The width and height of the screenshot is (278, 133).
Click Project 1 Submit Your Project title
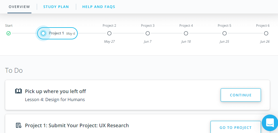point(77,126)
